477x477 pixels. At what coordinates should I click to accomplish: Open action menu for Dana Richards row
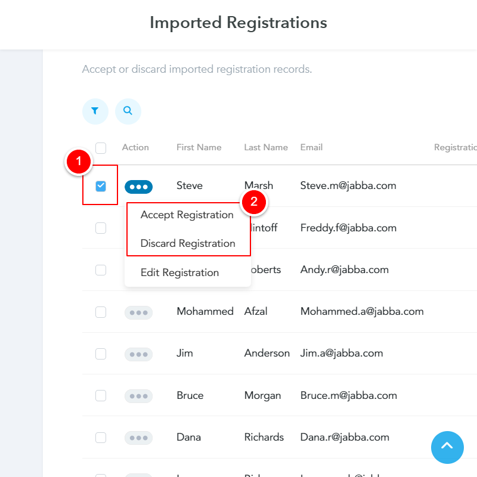tap(138, 438)
